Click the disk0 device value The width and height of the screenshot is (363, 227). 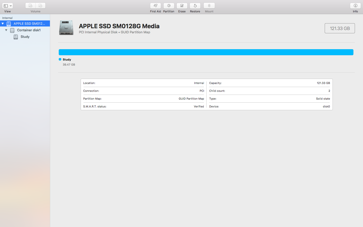(x=326, y=106)
